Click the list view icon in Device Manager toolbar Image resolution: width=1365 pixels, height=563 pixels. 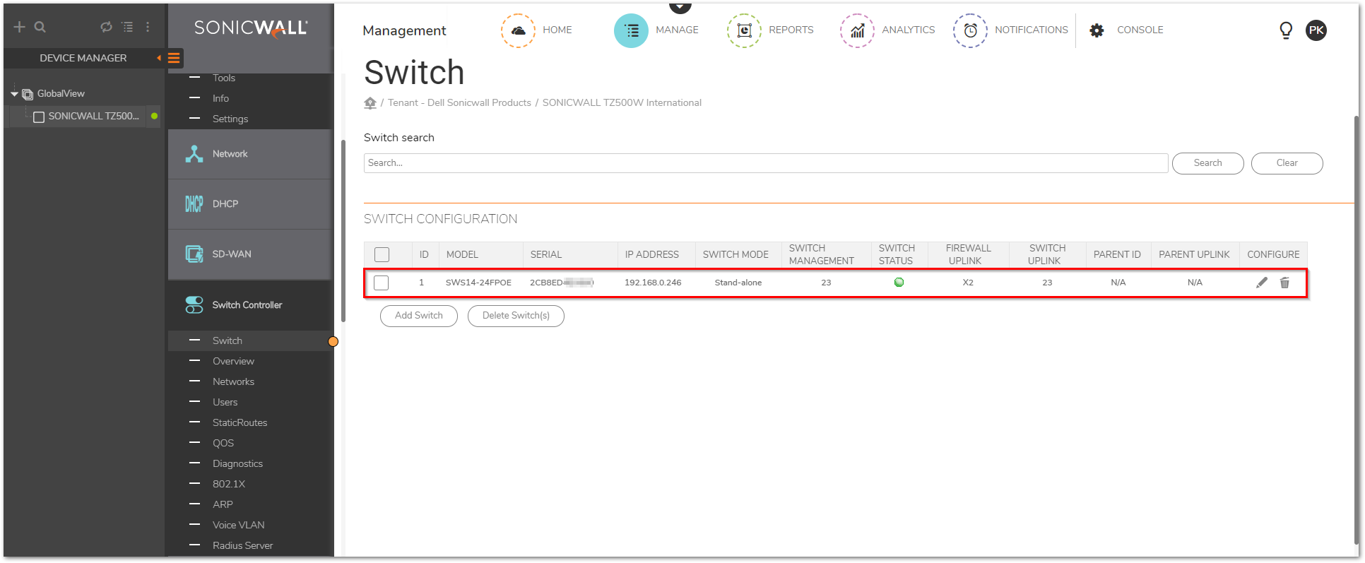[x=127, y=27]
